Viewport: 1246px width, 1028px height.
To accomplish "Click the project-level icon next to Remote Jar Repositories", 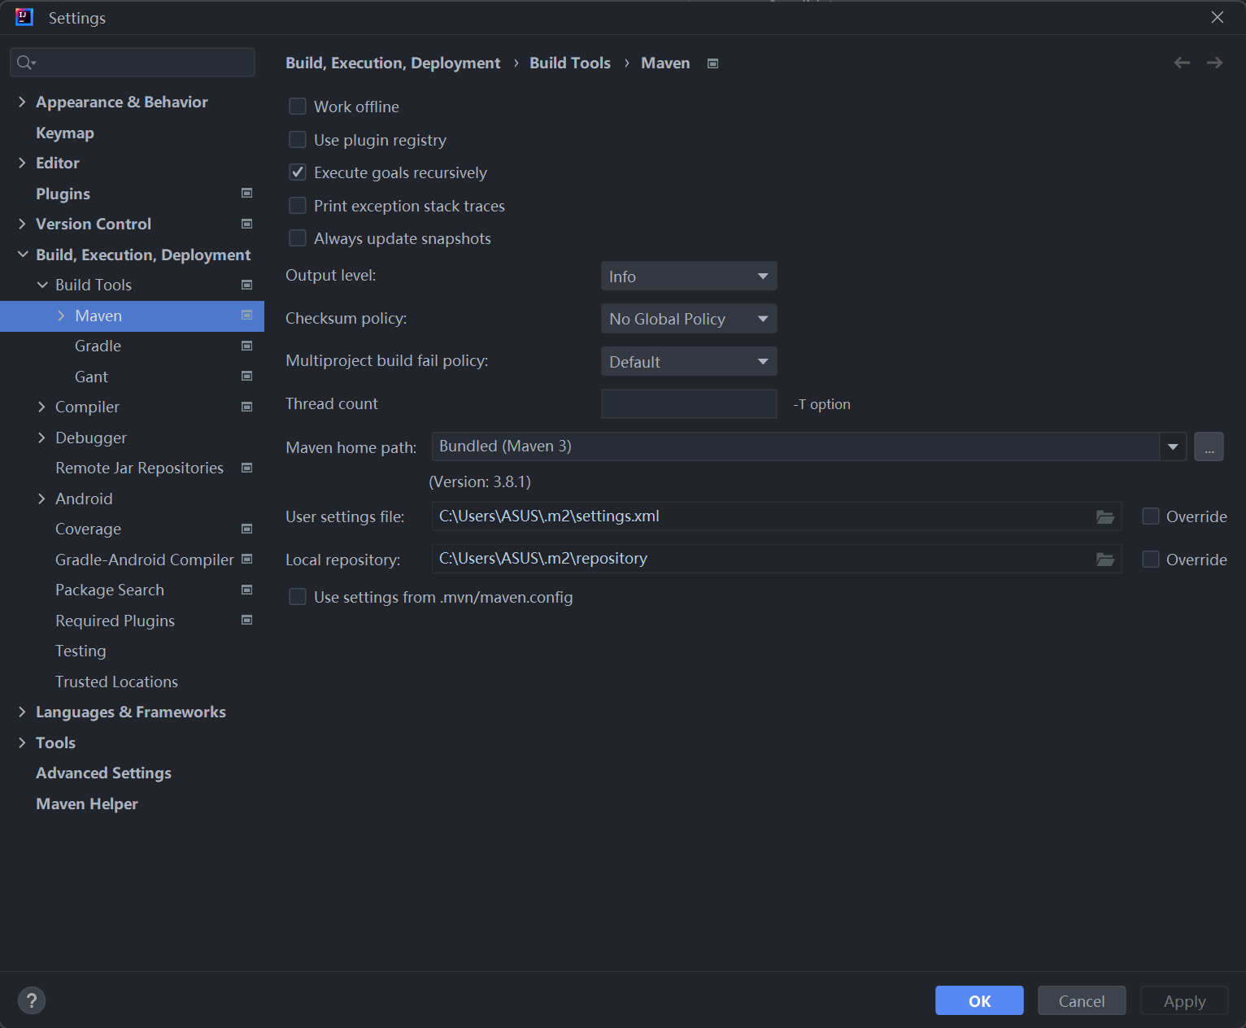I will [x=247, y=468].
